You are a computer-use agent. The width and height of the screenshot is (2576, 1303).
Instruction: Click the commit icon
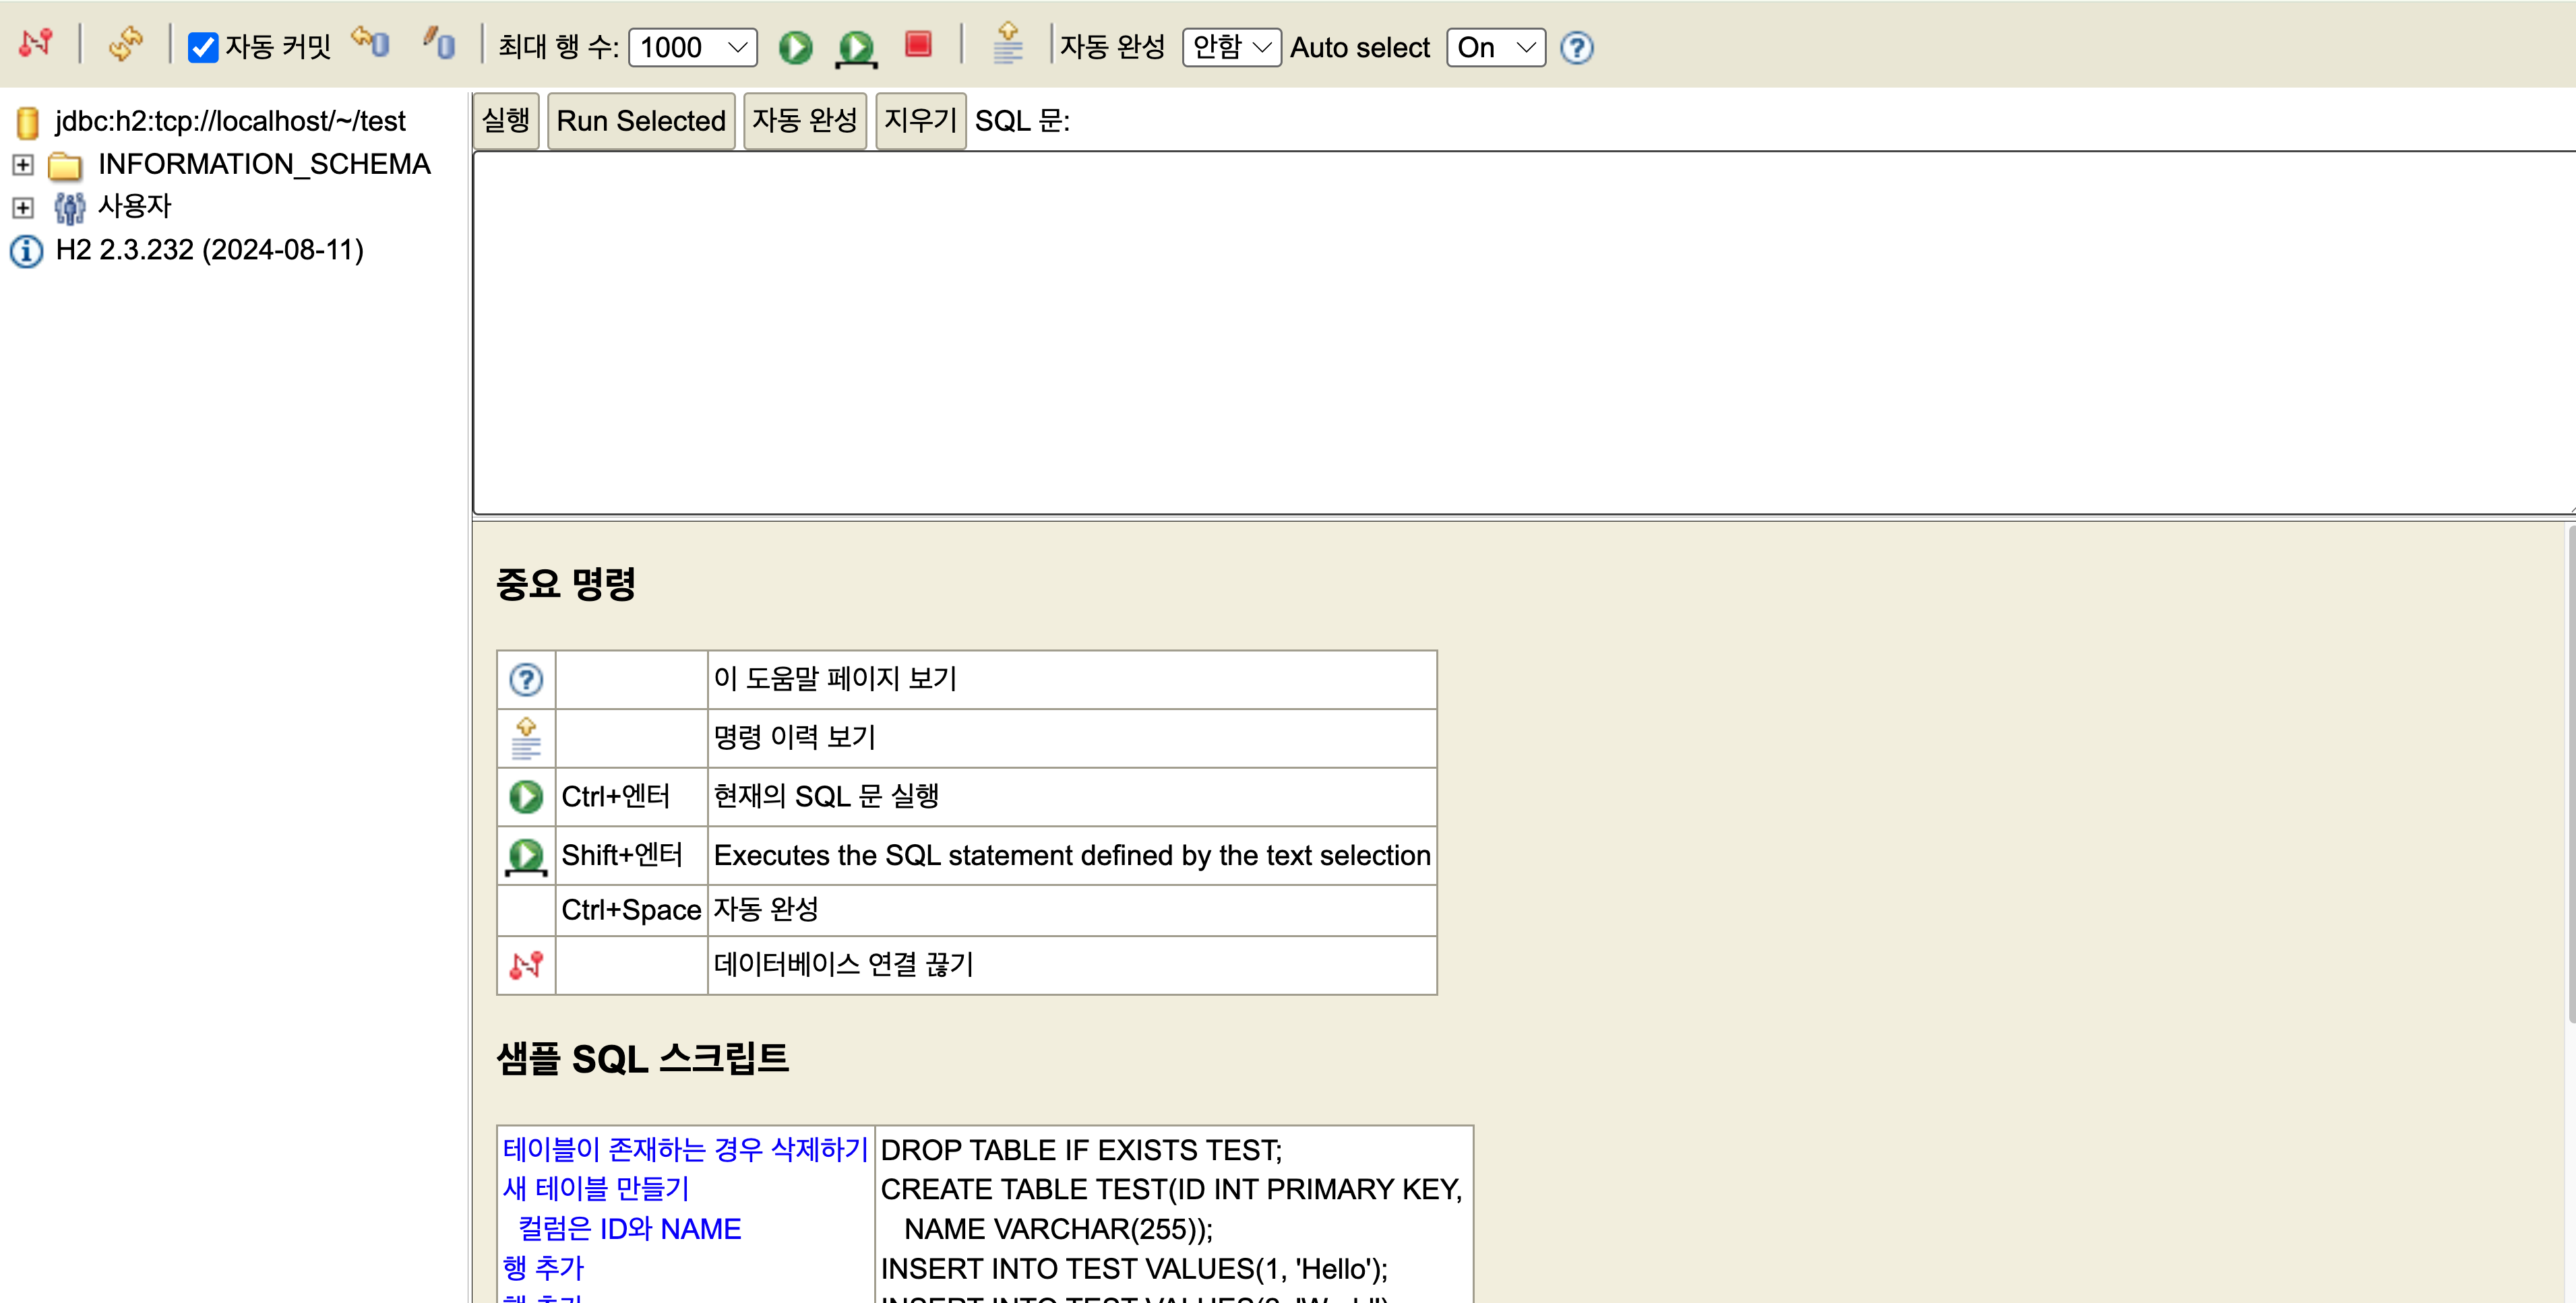pos(438,44)
